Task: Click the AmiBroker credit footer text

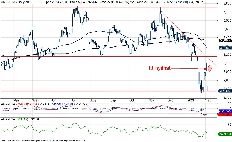Action: [x=43, y=141]
